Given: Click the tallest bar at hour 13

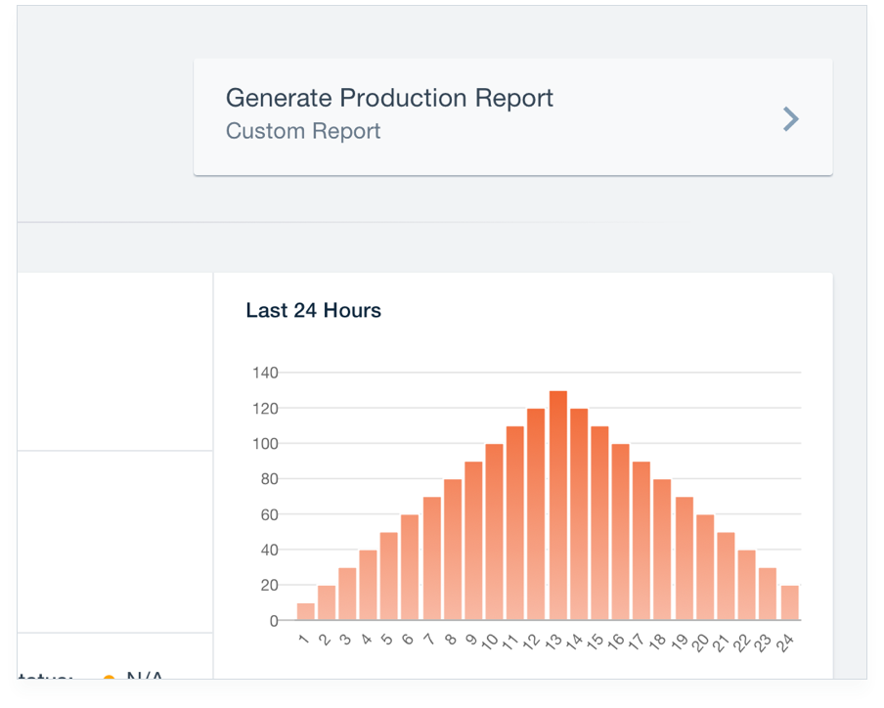Looking at the screenshot, I should click(x=557, y=506).
